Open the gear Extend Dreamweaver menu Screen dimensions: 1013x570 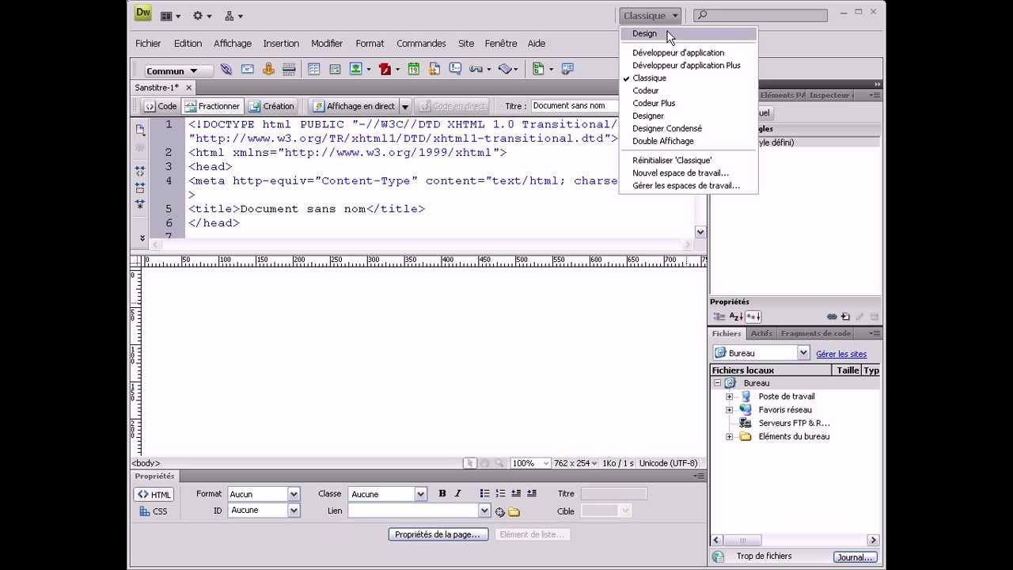202,16
